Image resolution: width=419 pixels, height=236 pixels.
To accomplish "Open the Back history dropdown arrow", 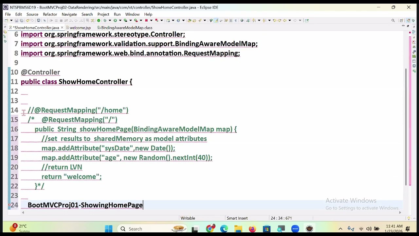I will point(290,20).
